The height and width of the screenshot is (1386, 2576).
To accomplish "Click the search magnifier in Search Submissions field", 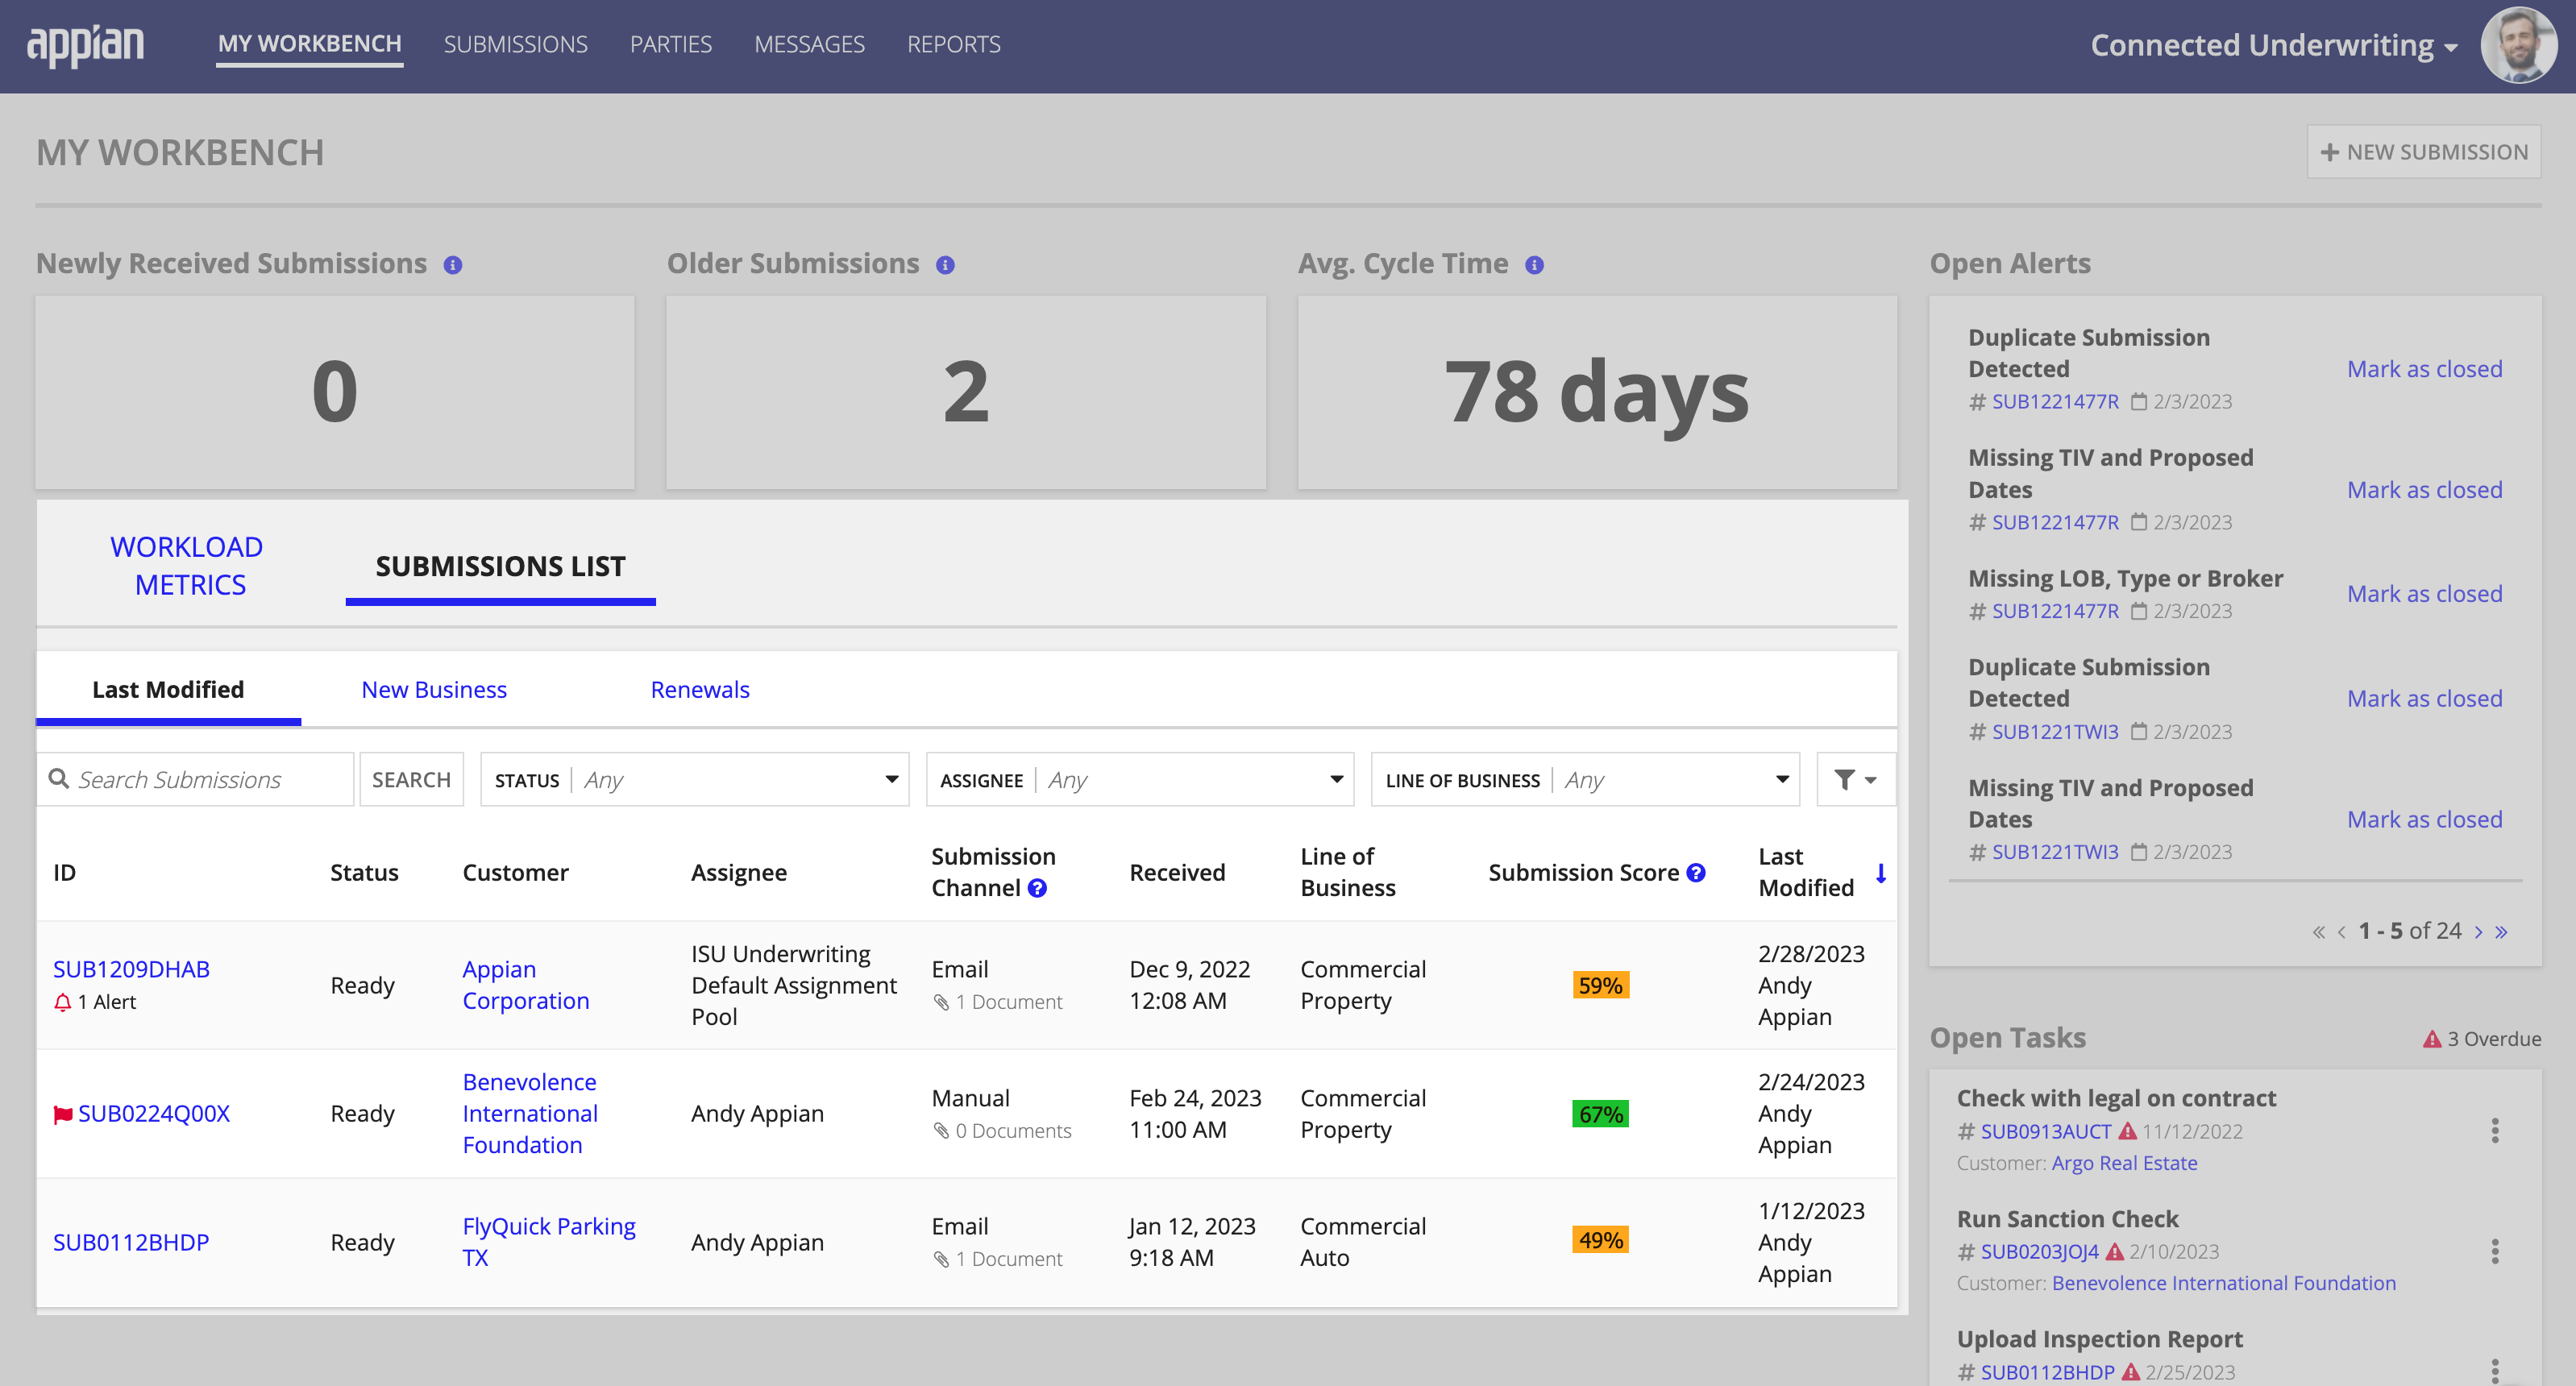I will 59,779.
